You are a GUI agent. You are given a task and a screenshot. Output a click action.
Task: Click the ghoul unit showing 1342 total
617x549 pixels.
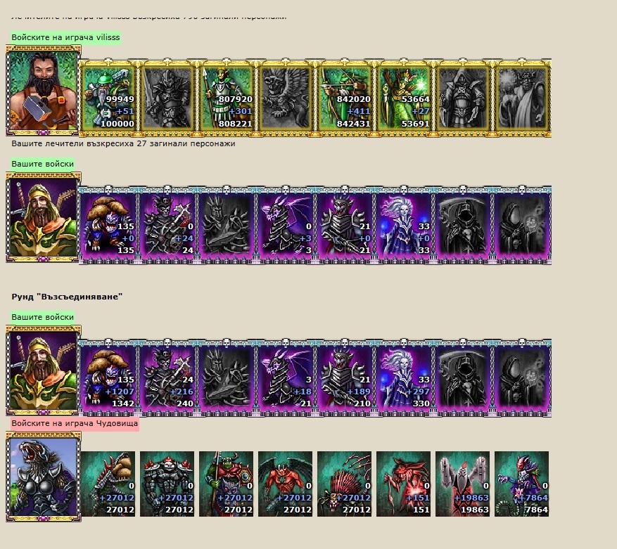pos(108,378)
